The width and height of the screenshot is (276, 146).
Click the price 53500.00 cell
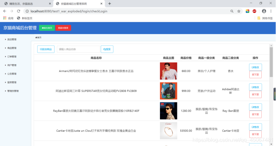tap(186, 131)
